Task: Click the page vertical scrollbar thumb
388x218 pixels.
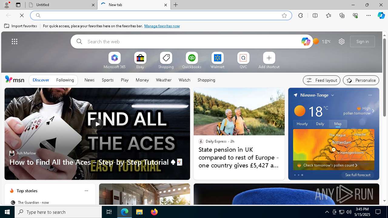Action: click(x=384, y=77)
